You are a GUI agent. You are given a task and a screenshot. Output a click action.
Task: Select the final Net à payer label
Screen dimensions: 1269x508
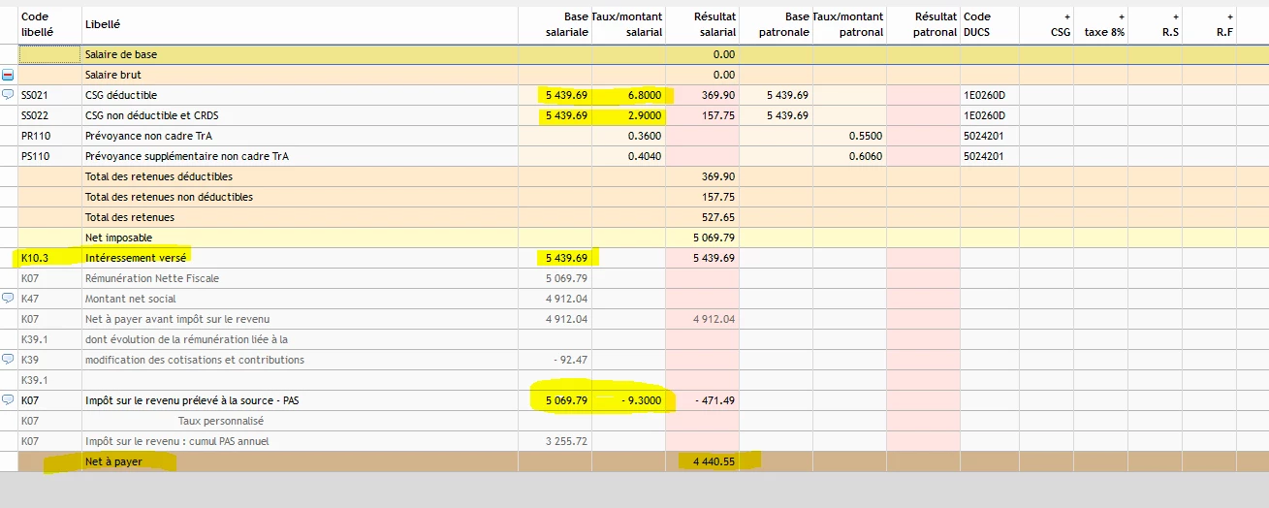click(x=113, y=461)
